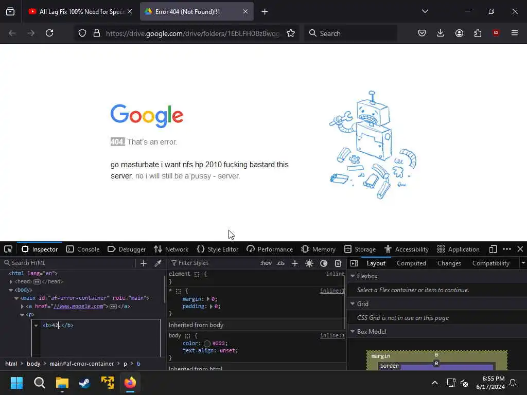Switch to All Lag Fix YouTube tab
527x395 pixels.
80,12
